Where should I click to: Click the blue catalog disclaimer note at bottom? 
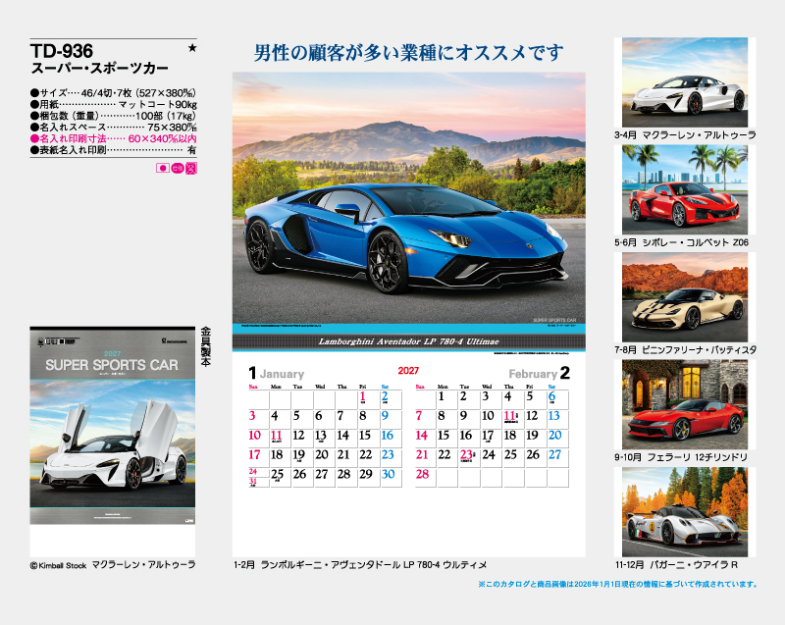click(x=618, y=584)
